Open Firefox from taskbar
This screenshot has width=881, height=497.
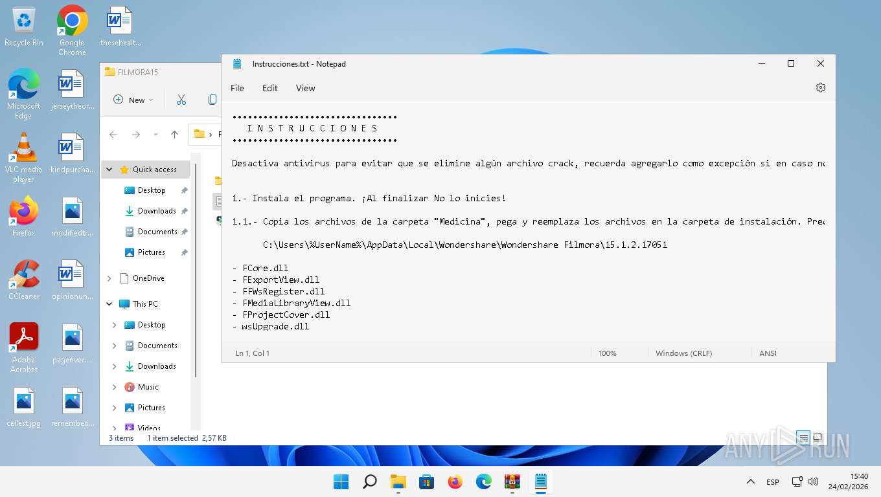tap(455, 481)
